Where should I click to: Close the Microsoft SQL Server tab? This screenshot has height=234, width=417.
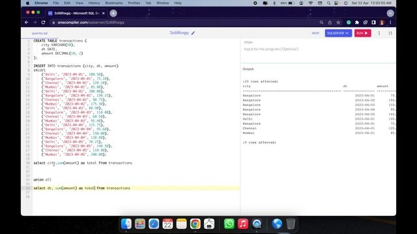[x=104, y=13]
